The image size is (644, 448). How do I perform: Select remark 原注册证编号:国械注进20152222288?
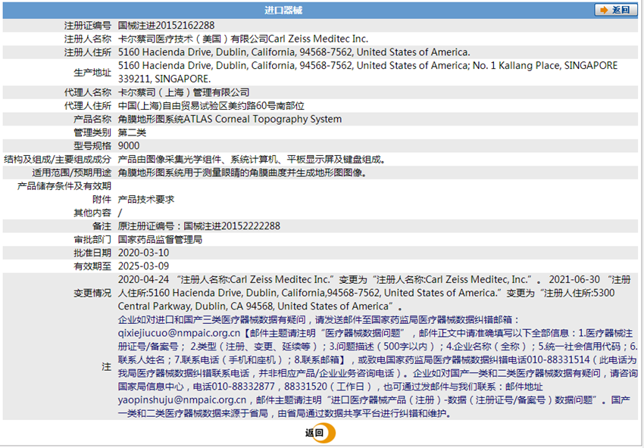199,226
